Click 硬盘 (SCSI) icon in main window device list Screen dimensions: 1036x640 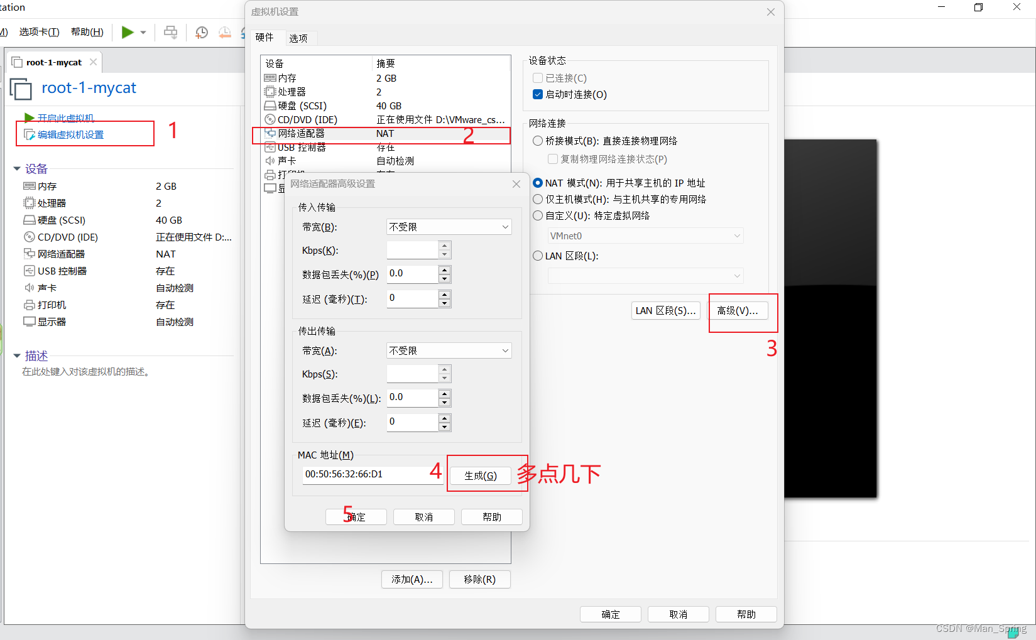point(29,220)
